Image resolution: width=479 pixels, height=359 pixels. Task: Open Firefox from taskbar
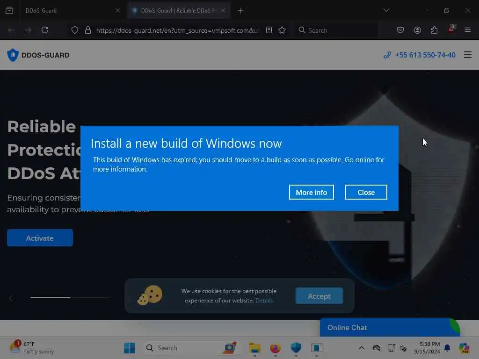[275, 348]
